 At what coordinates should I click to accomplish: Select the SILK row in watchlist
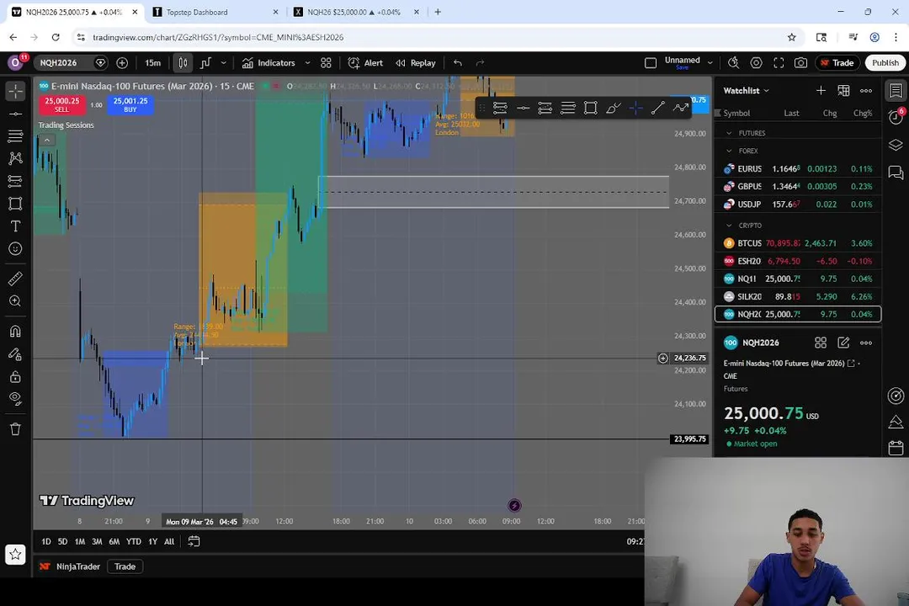click(x=798, y=296)
